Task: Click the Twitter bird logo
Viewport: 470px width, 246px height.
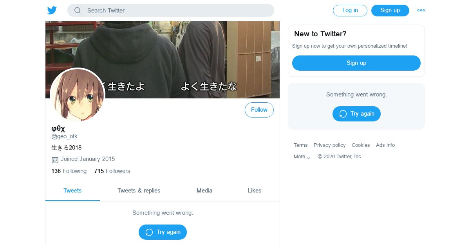Action: 52,11
